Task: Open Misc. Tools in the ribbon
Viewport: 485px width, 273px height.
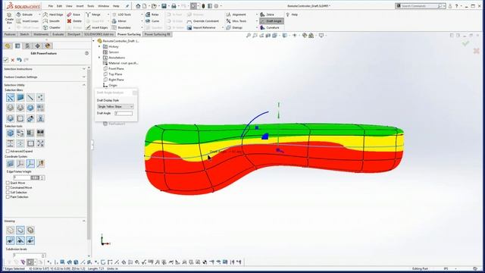Action: (236, 21)
